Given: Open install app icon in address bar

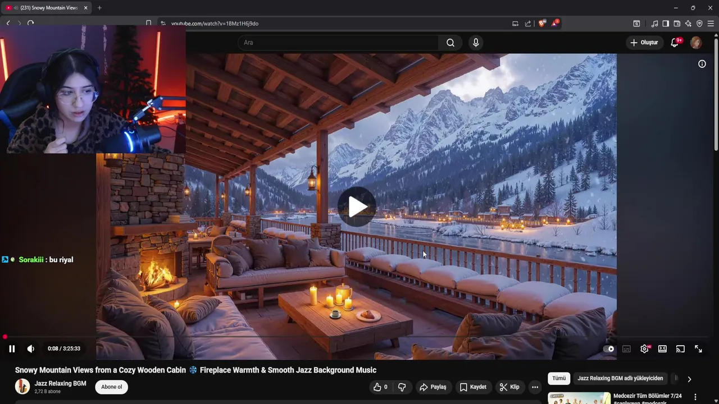Looking at the screenshot, I should point(515,24).
